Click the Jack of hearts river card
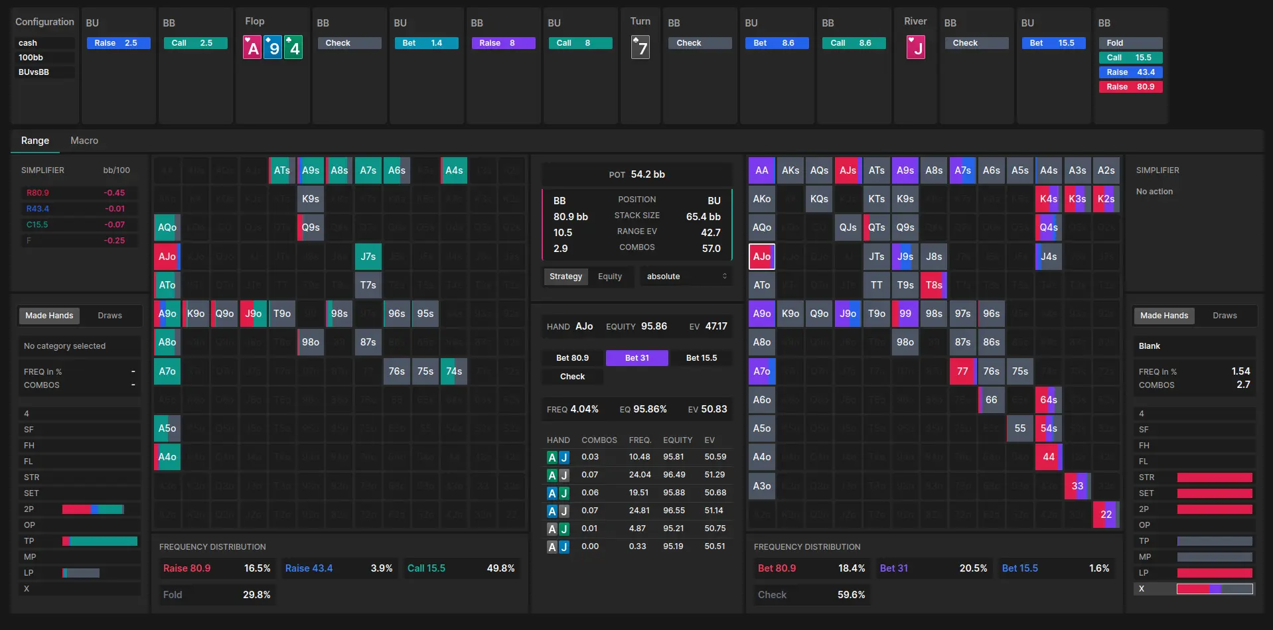1273x630 pixels. tap(916, 47)
